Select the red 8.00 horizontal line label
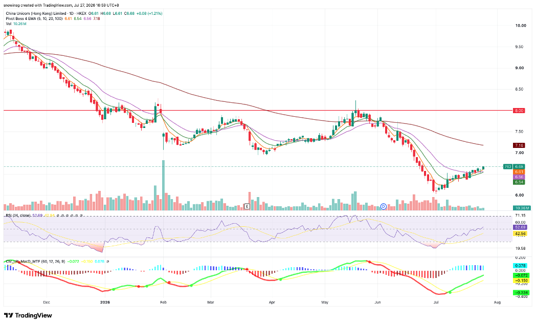This screenshot has width=536, height=324. point(519,111)
